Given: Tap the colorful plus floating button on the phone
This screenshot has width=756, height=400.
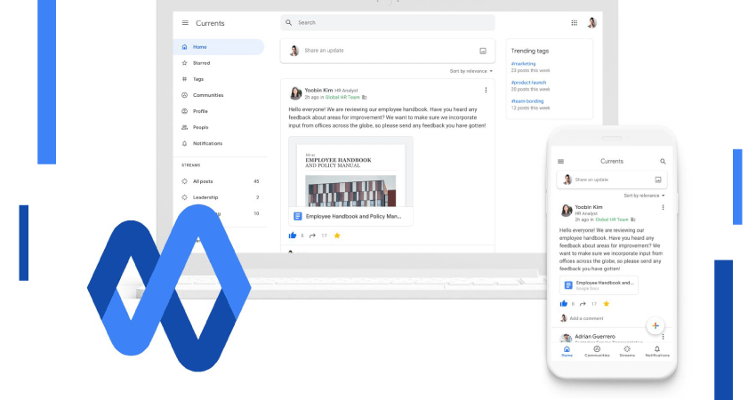Looking at the screenshot, I should point(654,325).
